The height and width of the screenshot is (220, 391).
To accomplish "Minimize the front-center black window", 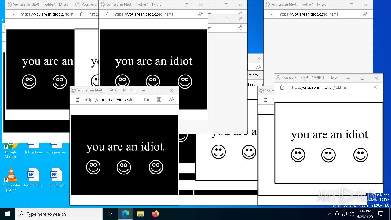I will pos(144,90).
